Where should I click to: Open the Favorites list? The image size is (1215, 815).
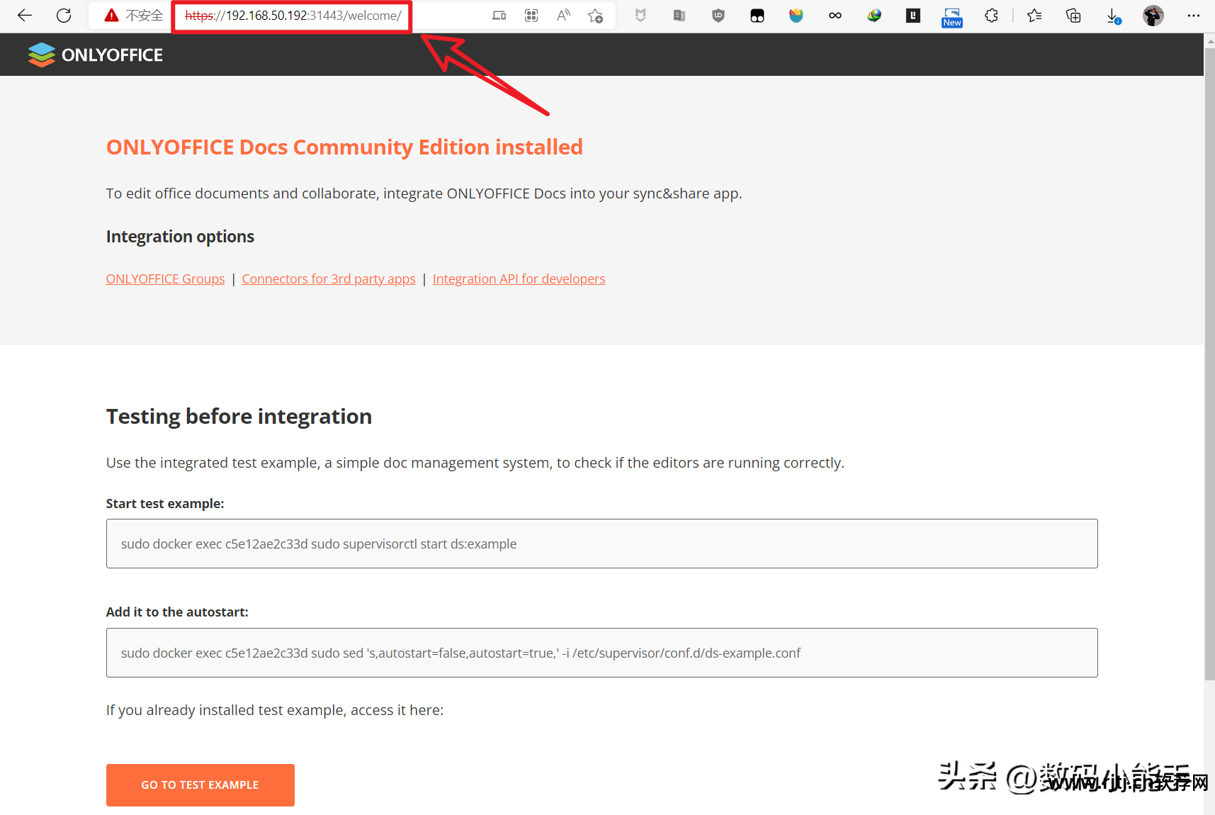[1034, 16]
